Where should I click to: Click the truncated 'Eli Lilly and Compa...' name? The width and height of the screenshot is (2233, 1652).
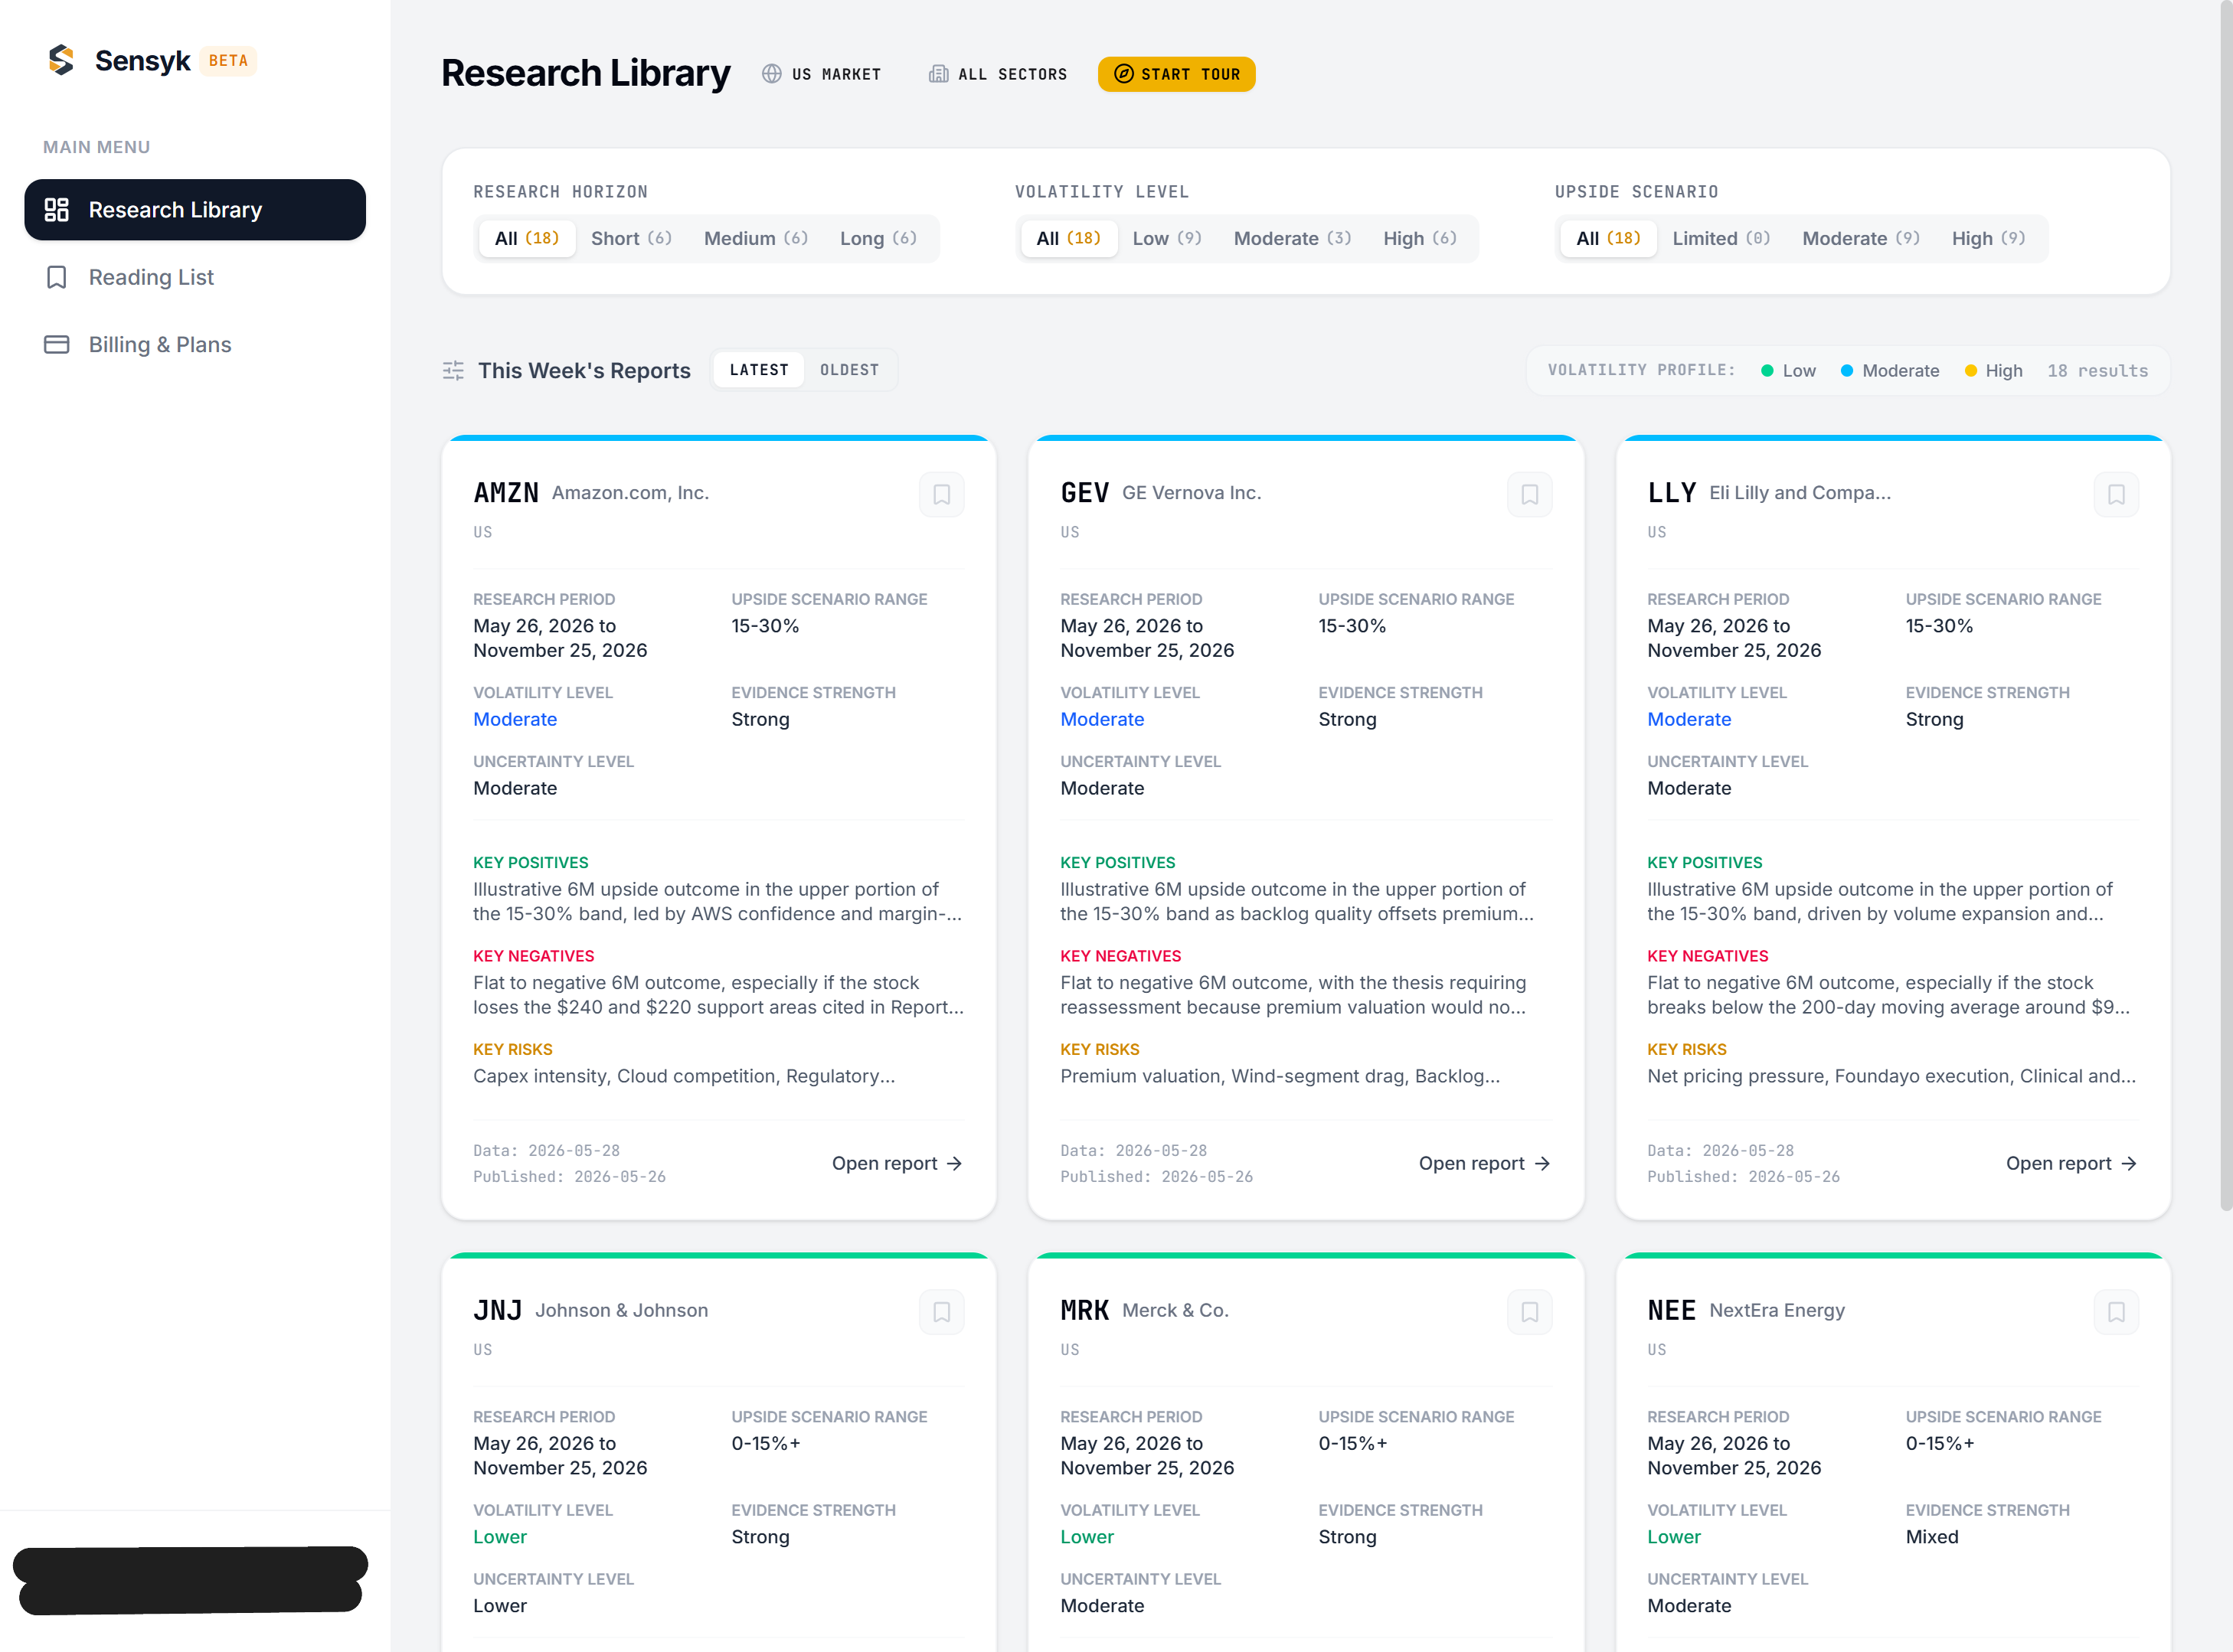click(x=1800, y=493)
